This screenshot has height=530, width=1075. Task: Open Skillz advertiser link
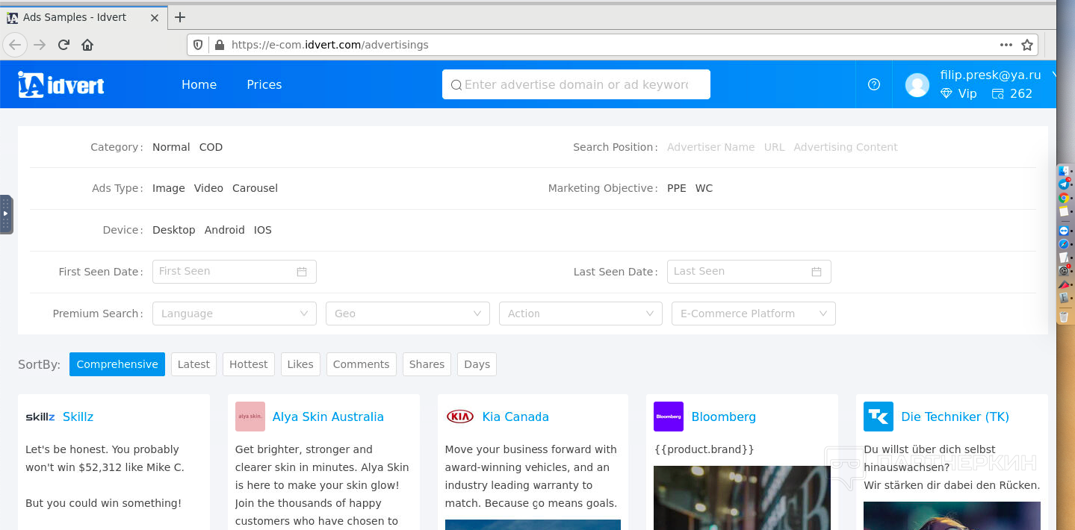tap(78, 417)
